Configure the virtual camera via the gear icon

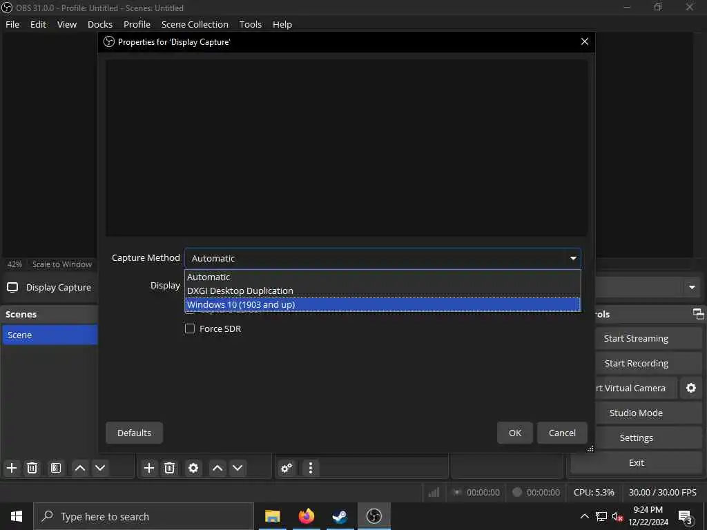coord(690,388)
